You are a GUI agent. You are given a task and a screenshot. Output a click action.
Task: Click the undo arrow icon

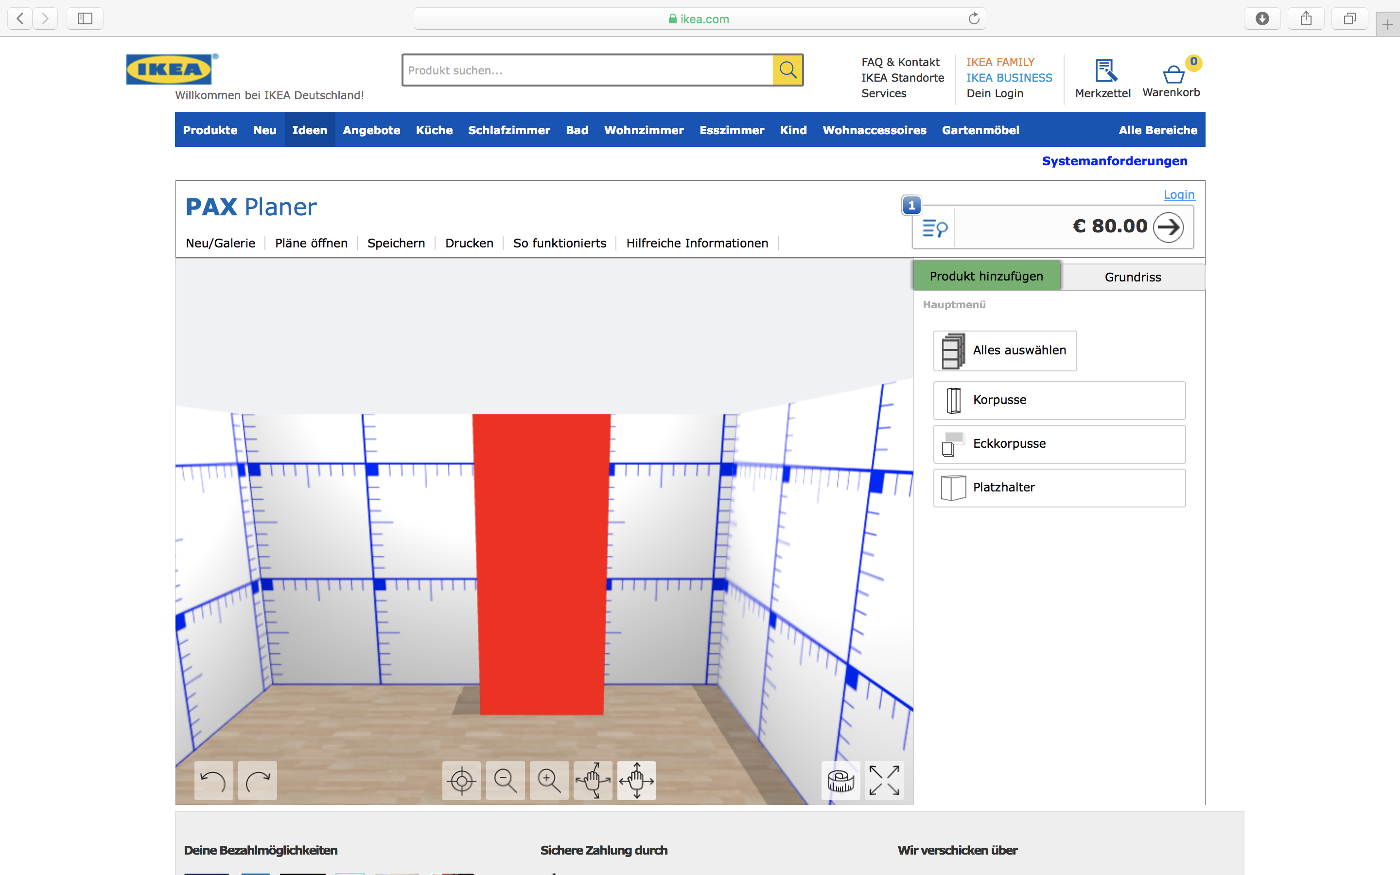[x=213, y=781]
